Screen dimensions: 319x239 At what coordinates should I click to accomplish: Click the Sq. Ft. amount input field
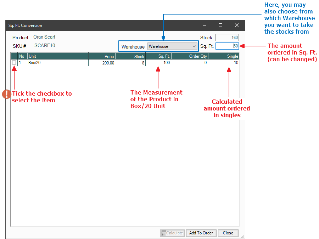pyautogui.click(x=226, y=46)
